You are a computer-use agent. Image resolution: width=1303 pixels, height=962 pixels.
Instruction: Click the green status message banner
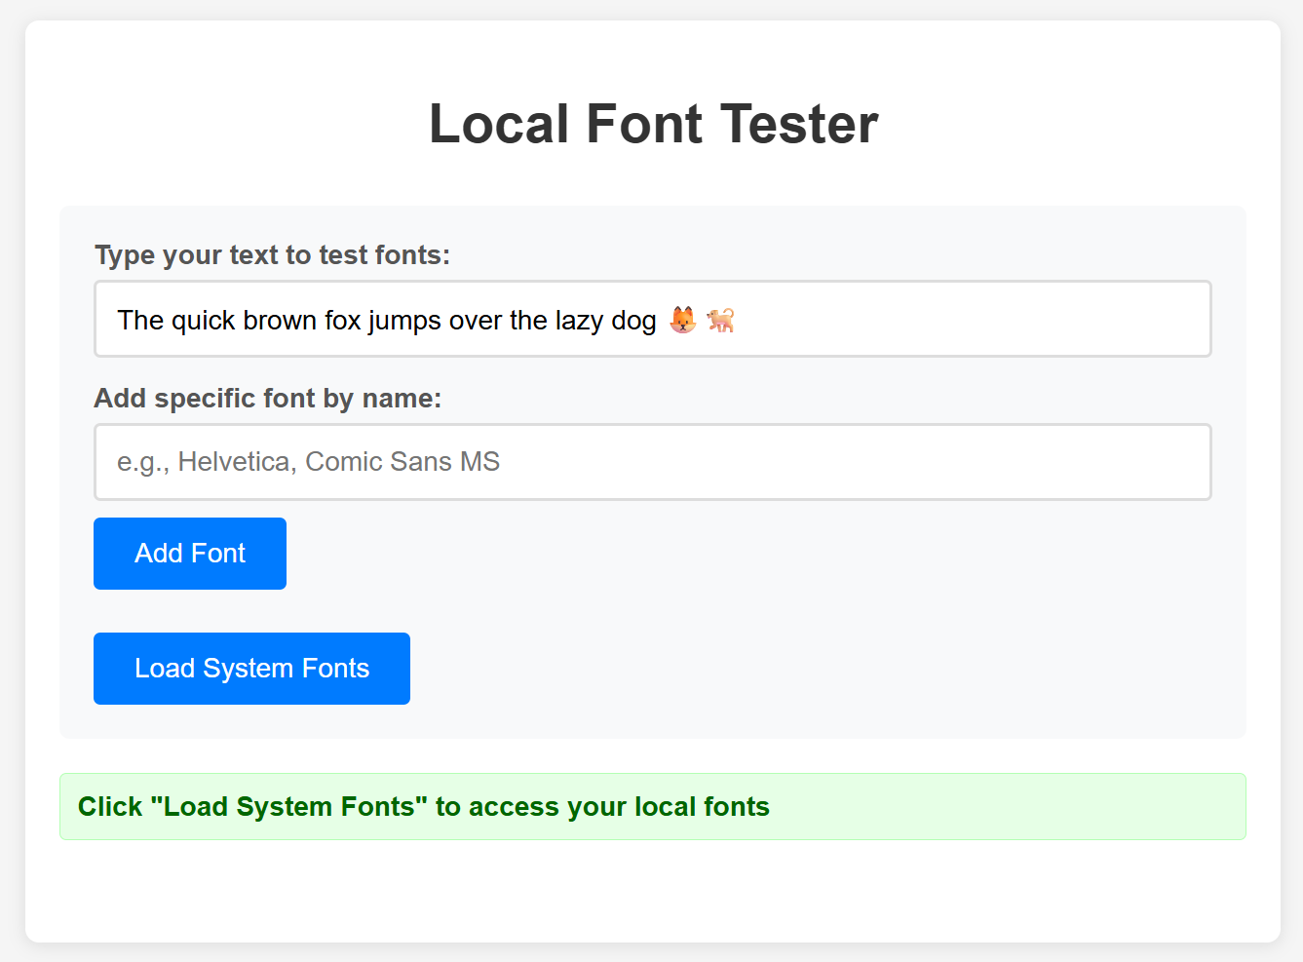point(652,806)
